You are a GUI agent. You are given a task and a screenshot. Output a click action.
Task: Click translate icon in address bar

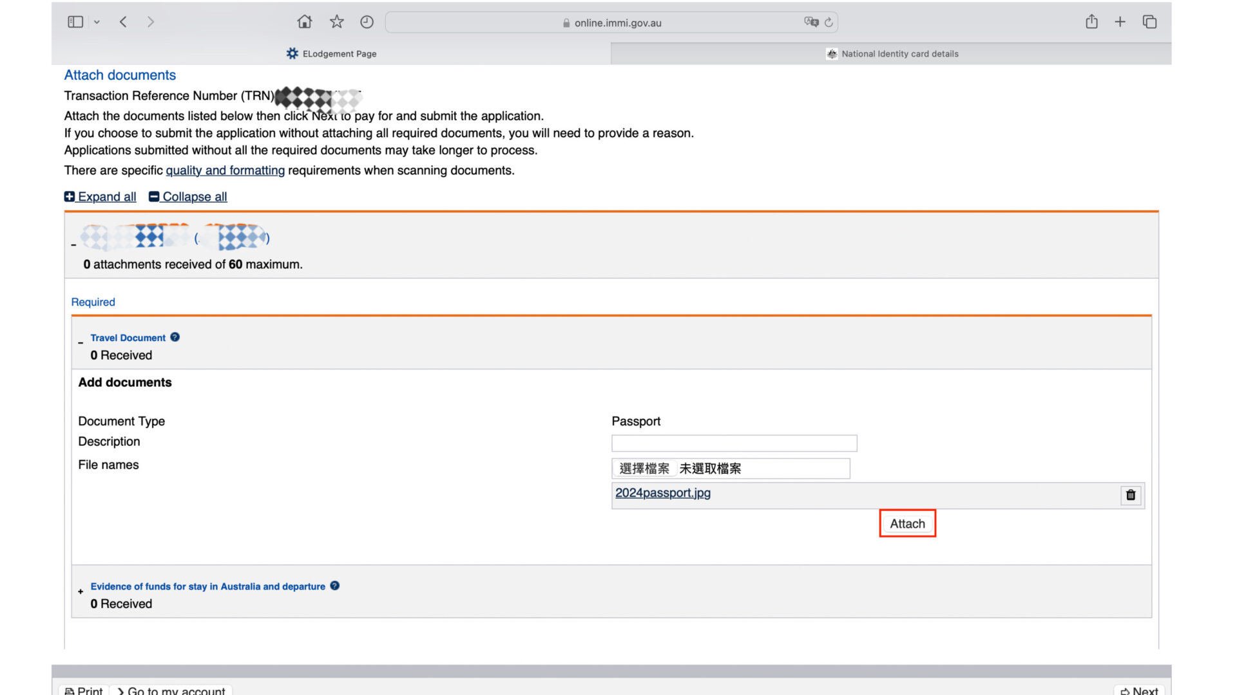[x=810, y=22]
